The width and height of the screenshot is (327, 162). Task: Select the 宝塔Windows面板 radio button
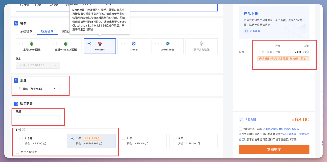55,44
